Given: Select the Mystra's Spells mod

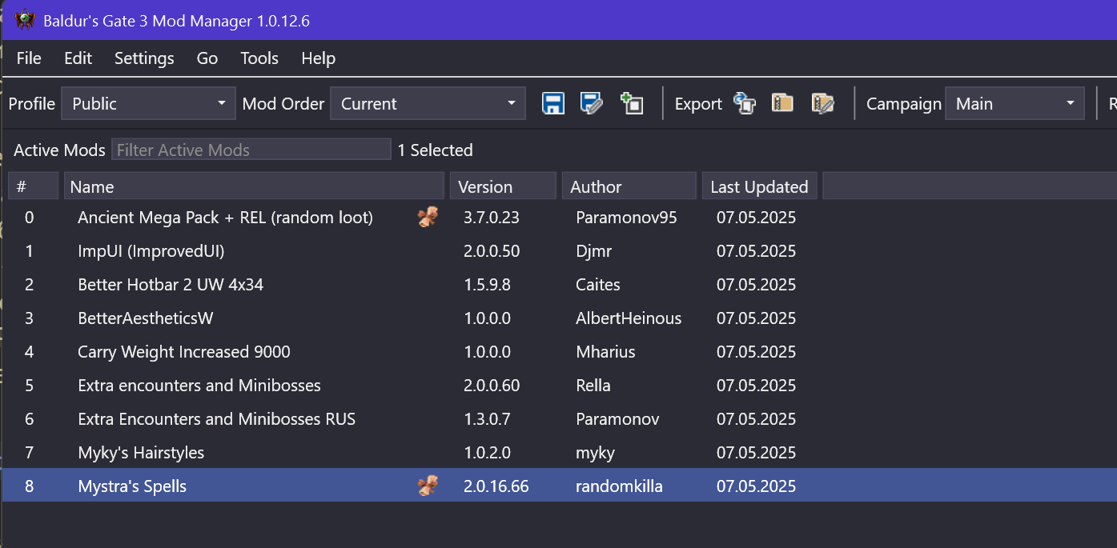Looking at the screenshot, I should pos(559,486).
